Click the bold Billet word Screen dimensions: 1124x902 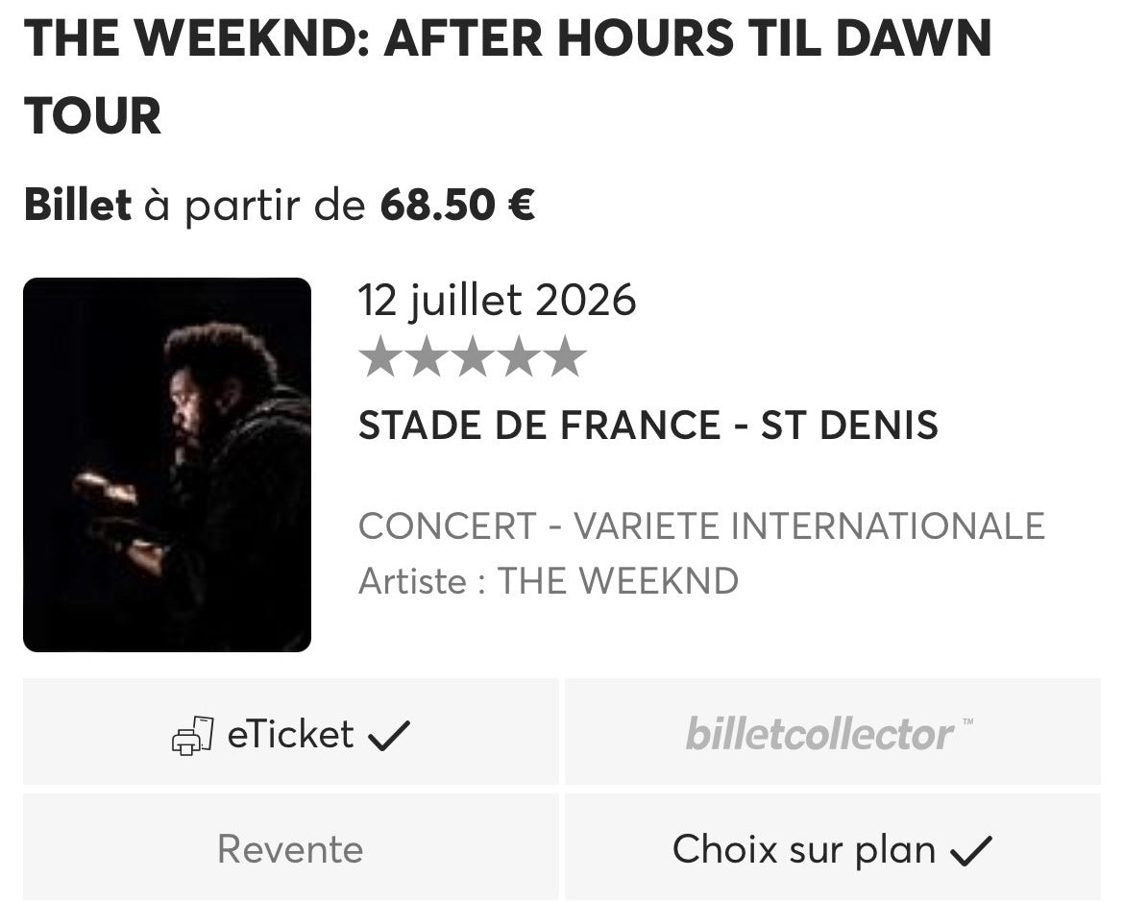[78, 205]
